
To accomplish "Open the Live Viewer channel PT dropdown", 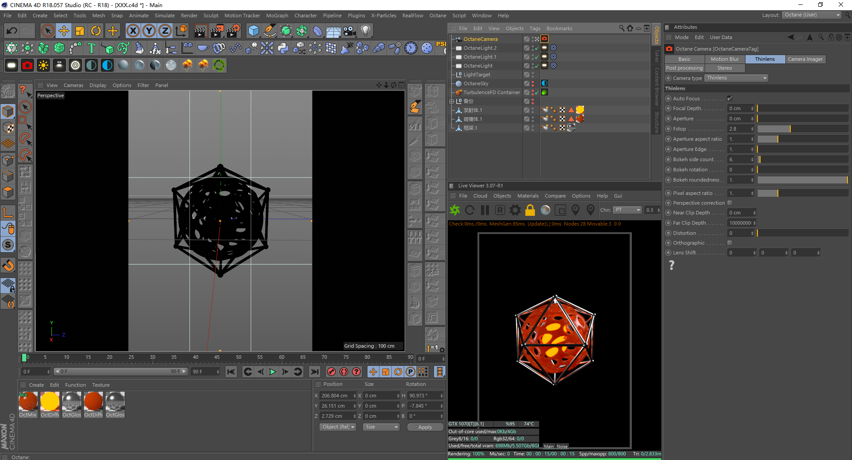I will [x=628, y=210].
